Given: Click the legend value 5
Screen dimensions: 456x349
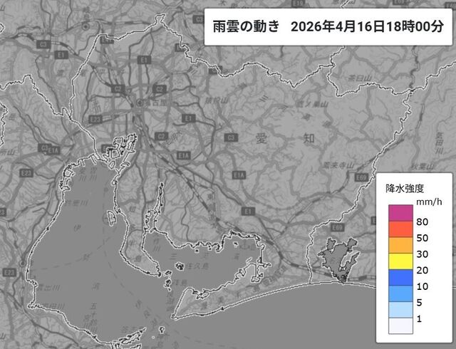Looking at the screenshot, I should [419, 303].
